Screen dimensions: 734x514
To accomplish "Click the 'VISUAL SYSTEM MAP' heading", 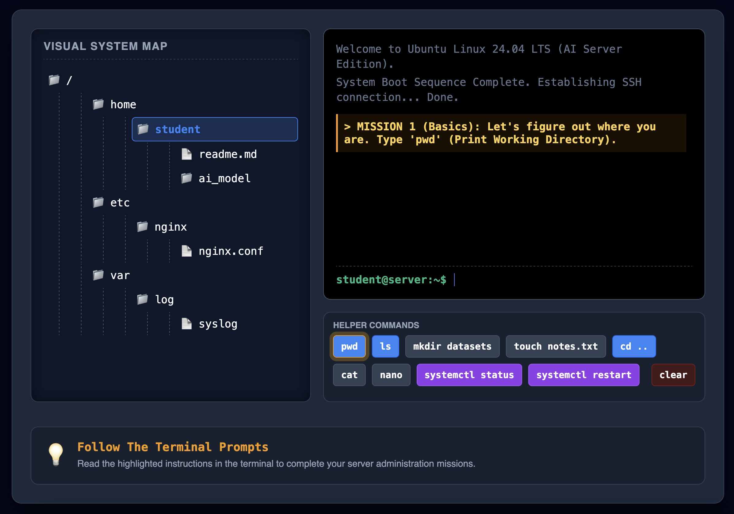I will point(105,46).
